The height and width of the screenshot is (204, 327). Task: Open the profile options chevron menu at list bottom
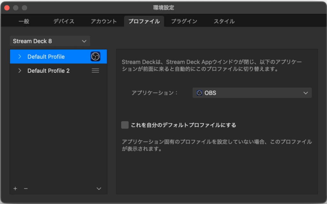pos(99,189)
